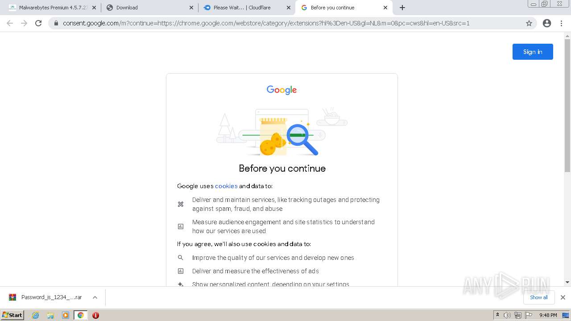Screen dimensions: 571x321
Task: Go back to previous page
Action: tap(10, 23)
